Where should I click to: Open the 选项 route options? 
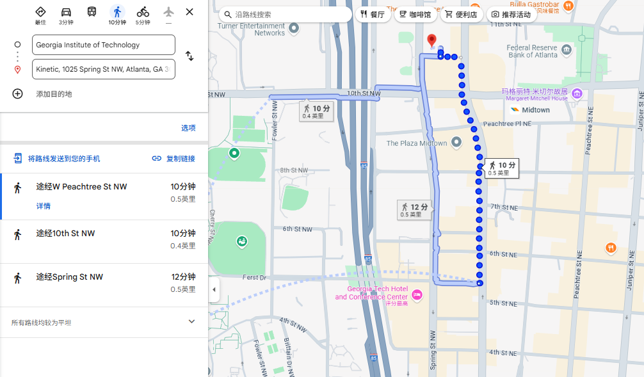(x=188, y=128)
